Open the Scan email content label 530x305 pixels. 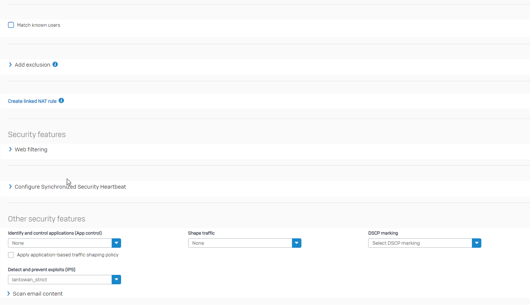click(38, 294)
